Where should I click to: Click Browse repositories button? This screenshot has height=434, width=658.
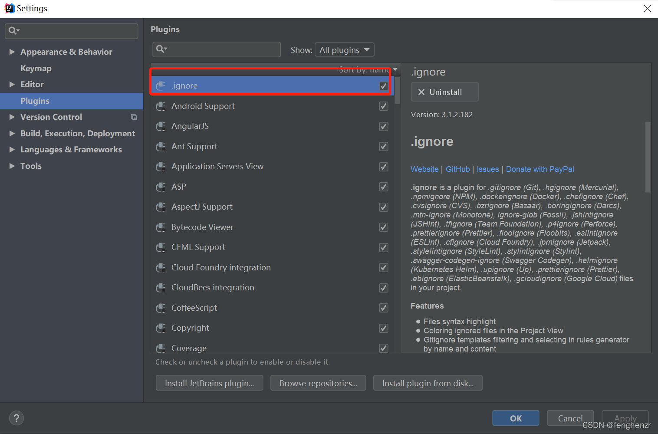318,383
